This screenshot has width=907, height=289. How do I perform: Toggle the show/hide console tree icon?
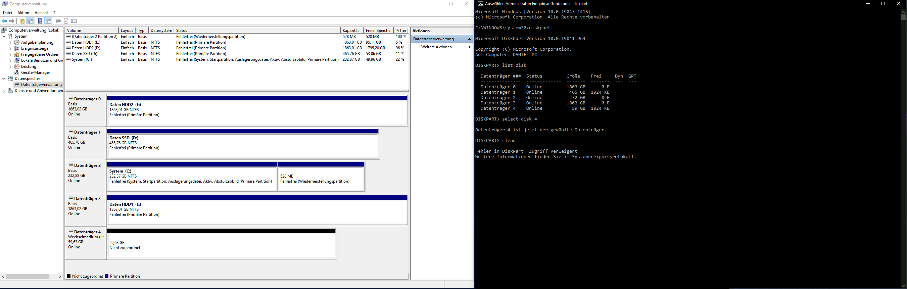click(x=30, y=21)
